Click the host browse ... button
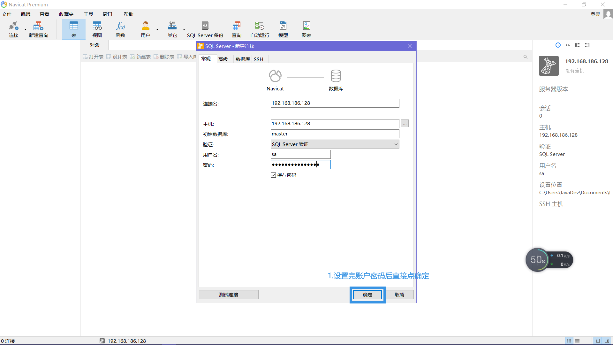The height and width of the screenshot is (345, 613). click(x=405, y=124)
